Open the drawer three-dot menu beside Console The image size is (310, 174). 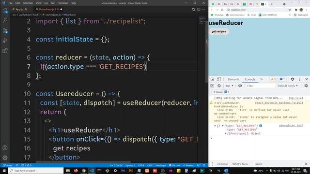pyautogui.click(x=212, y=164)
